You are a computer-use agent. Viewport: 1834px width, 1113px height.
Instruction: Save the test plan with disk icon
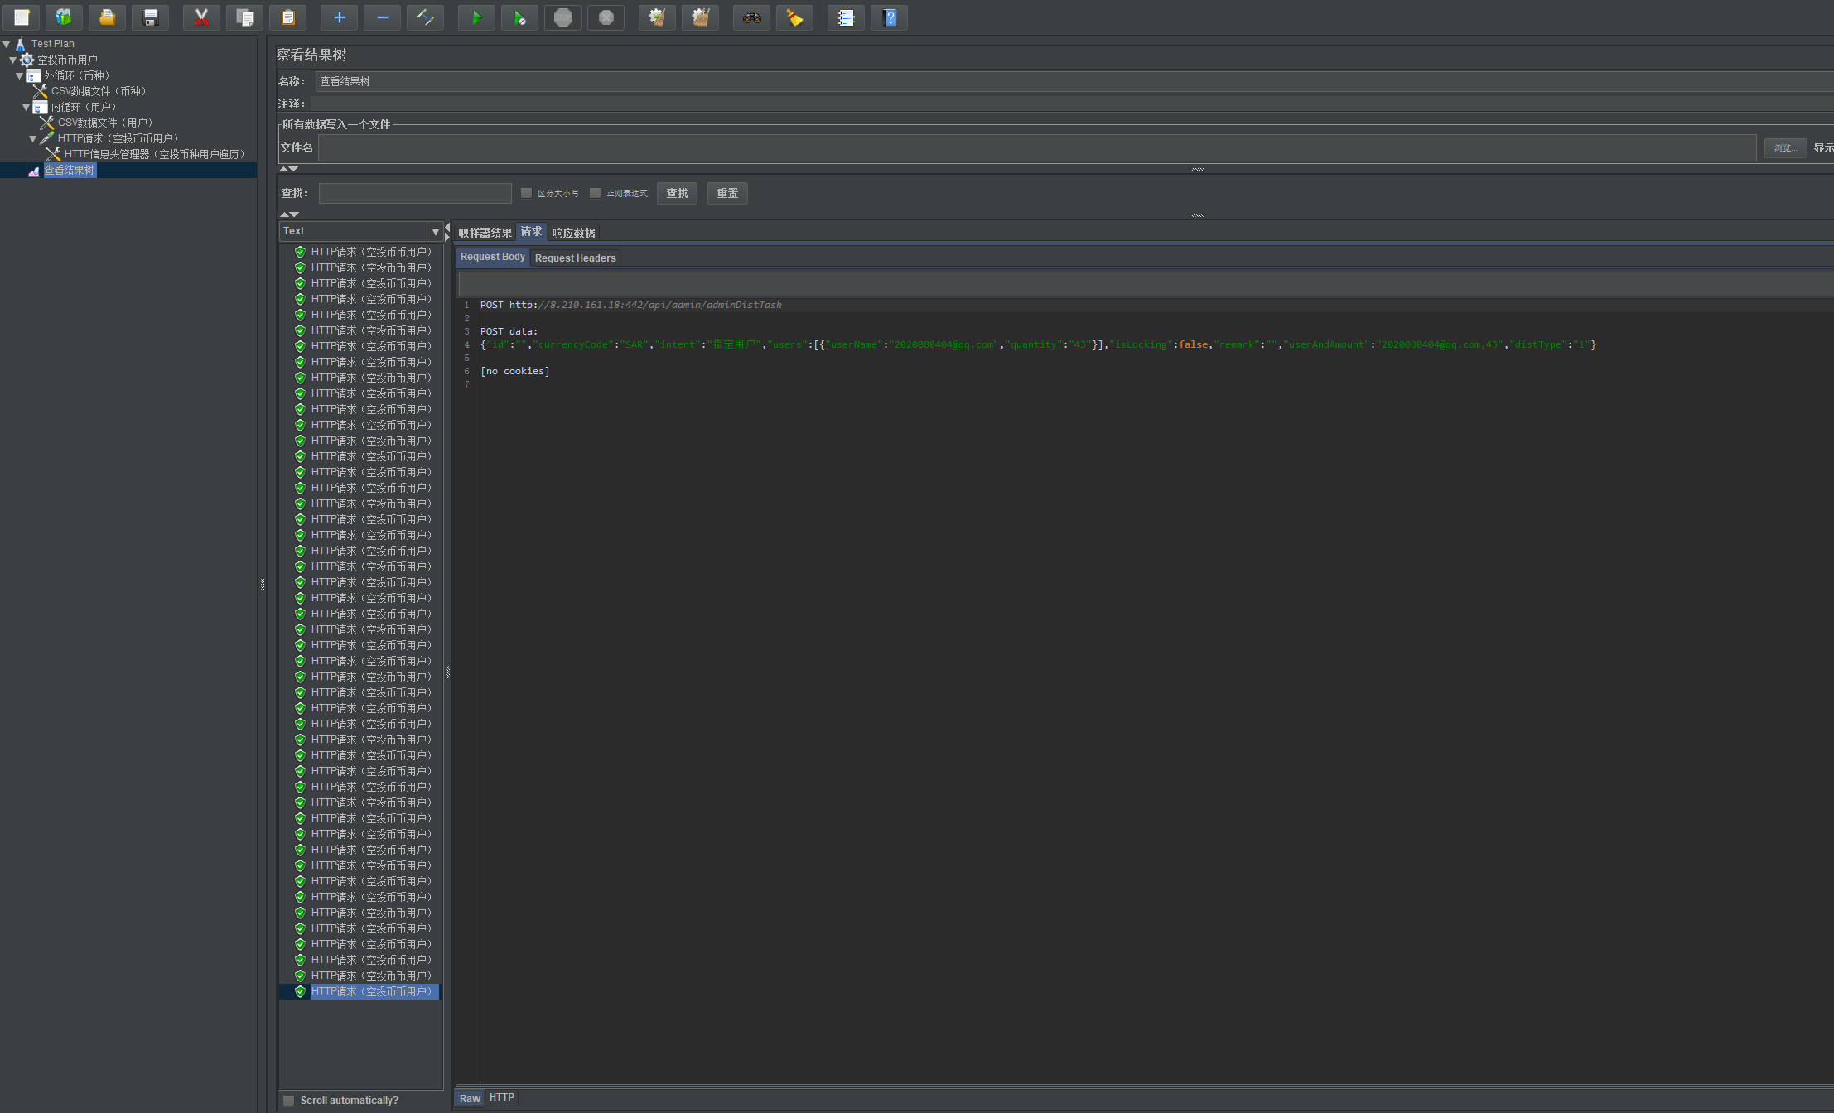[x=150, y=17]
